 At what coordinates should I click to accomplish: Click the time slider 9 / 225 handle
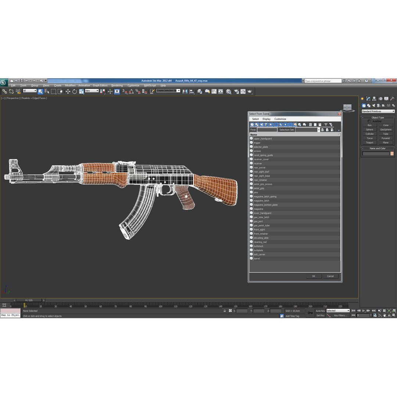tap(29, 300)
